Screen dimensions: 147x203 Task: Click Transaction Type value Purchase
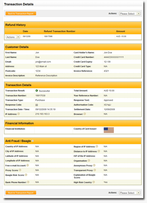pyautogui.click(x=40, y=100)
